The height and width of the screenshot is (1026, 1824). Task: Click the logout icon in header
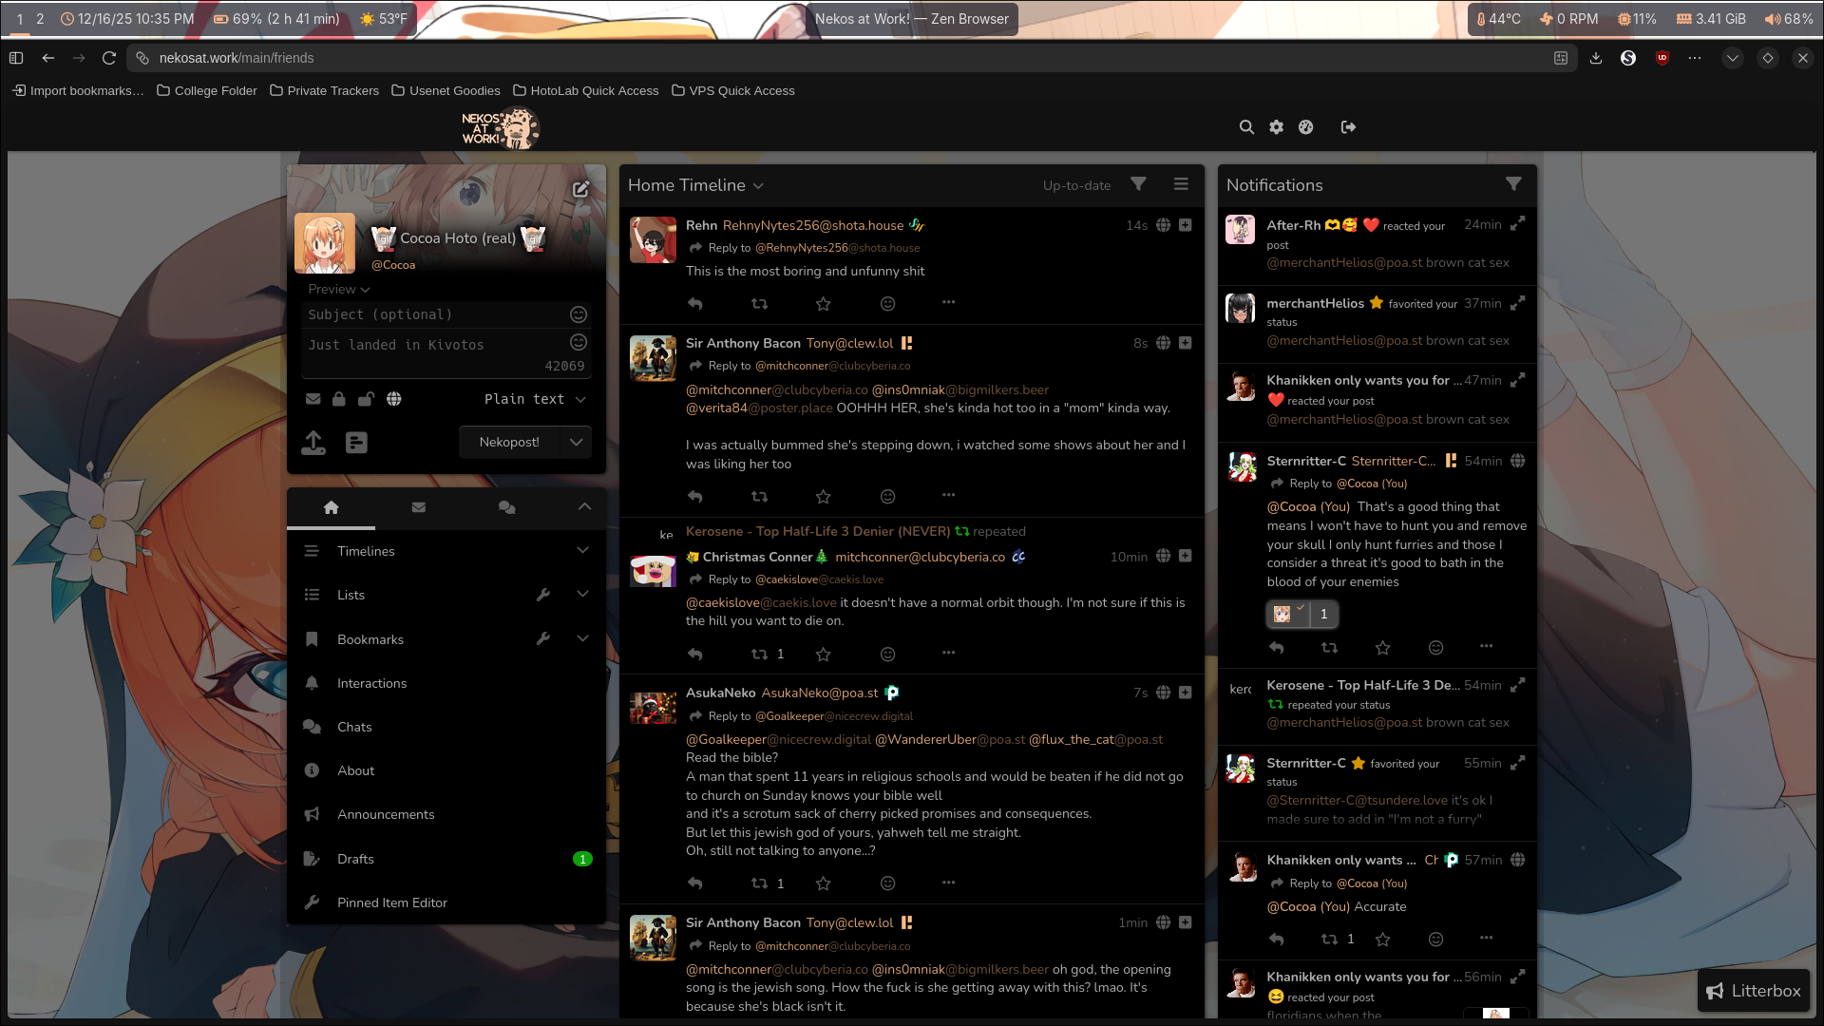point(1348,127)
